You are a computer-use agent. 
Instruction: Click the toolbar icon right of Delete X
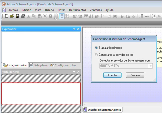(50, 16)
